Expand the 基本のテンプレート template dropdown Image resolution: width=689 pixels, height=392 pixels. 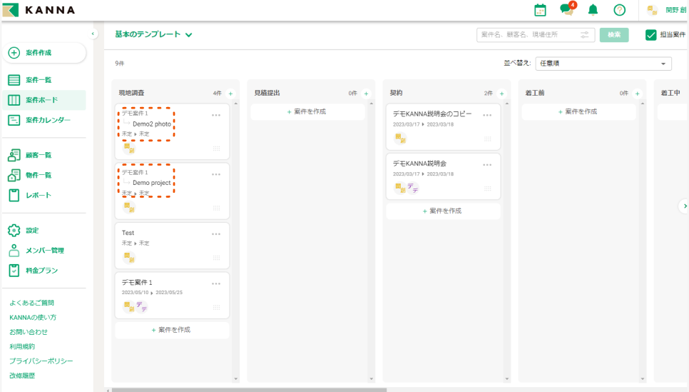pos(189,34)
